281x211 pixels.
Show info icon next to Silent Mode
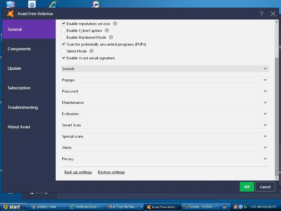click(91, 51)
